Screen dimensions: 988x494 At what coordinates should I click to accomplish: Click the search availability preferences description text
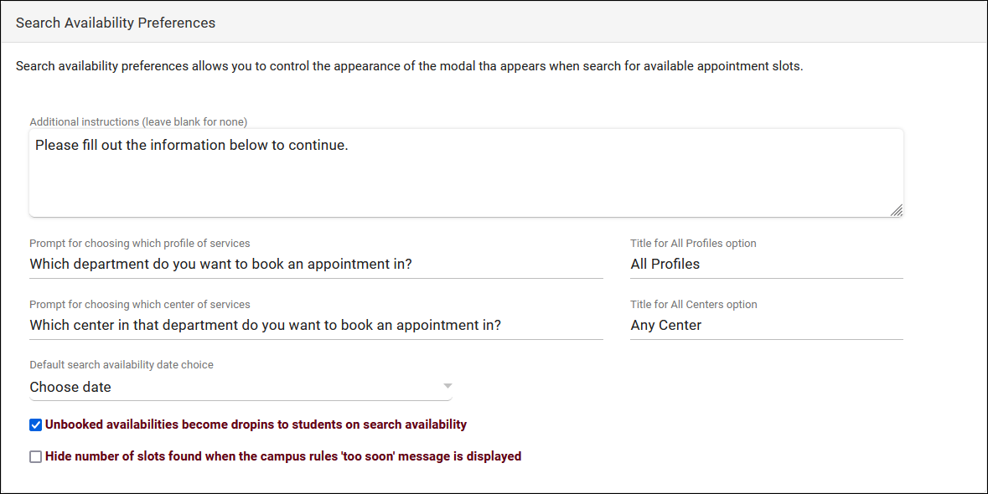pos(409,66)
